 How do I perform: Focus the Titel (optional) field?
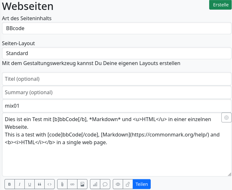tap(117, 79)
